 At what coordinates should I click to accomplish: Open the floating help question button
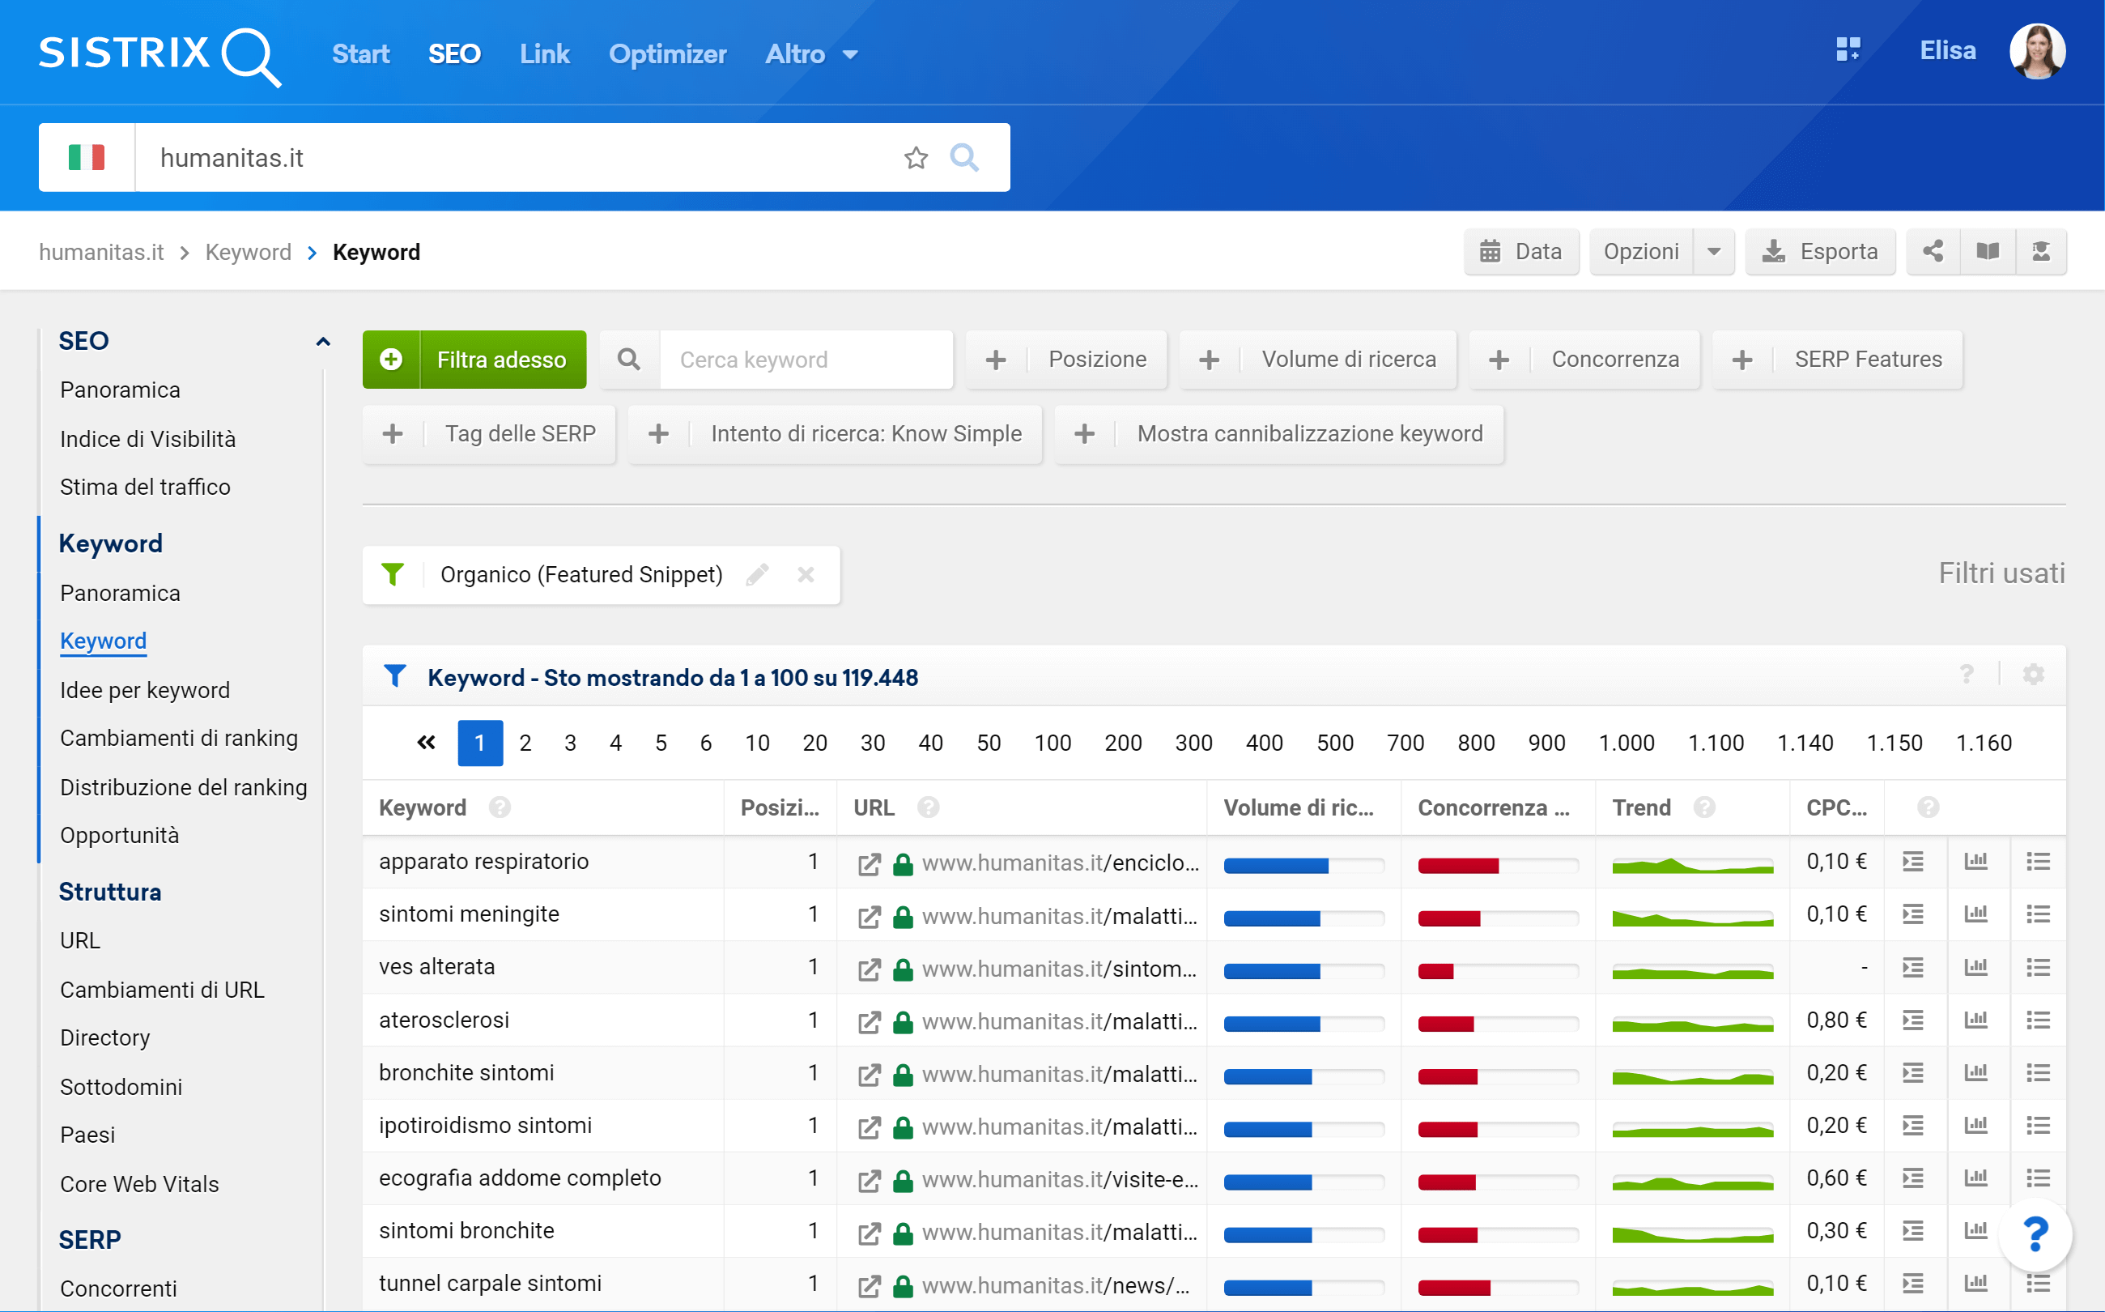[x=2034, y=1234]
